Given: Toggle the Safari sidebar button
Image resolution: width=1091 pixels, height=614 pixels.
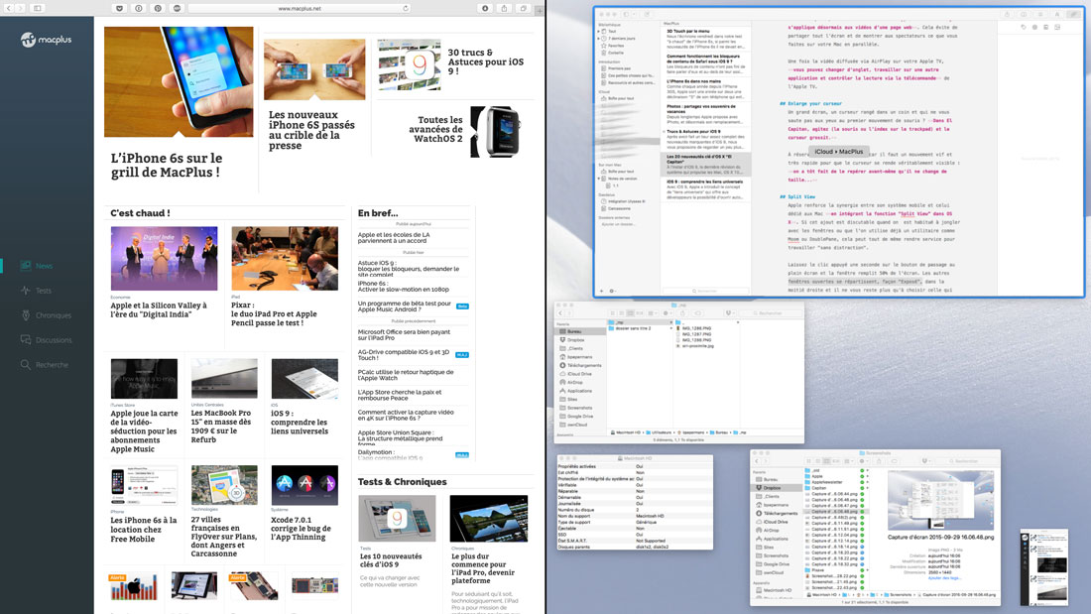Looking at the screenshot, I should [x=38, y=8].
